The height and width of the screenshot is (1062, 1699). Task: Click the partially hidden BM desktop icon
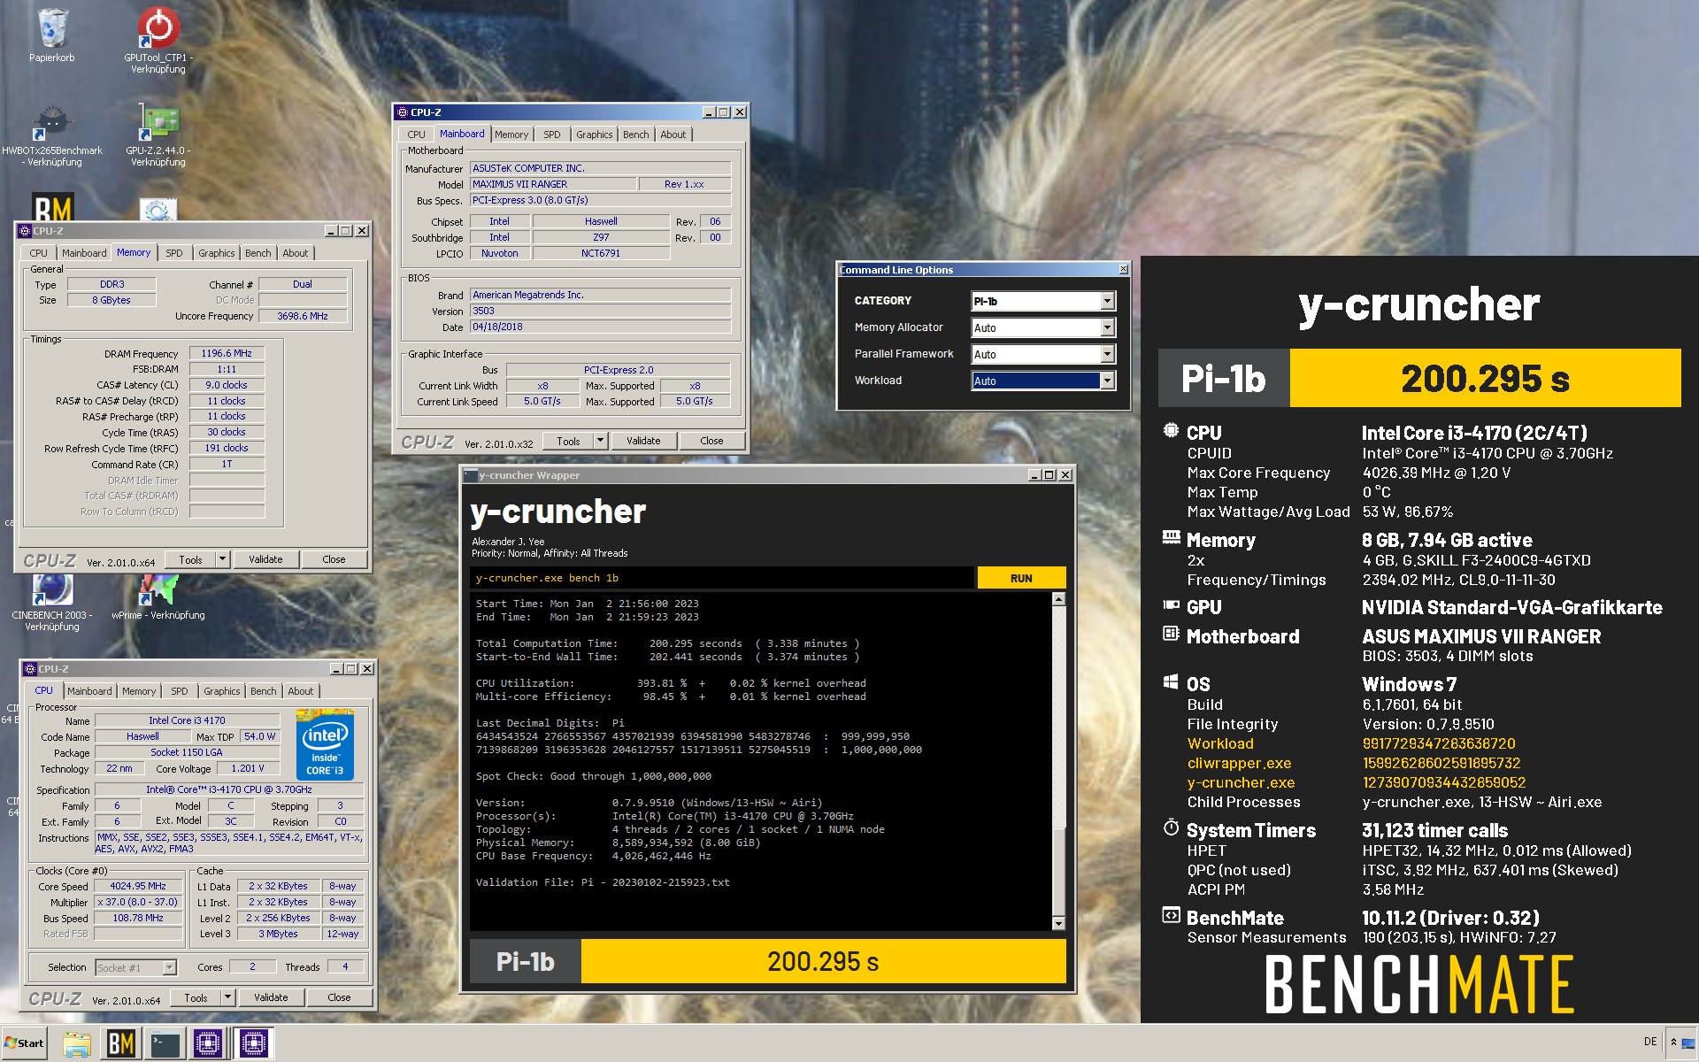53,208
